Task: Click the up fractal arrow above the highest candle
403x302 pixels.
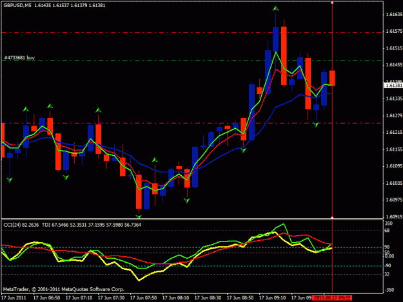Action: [276, 9]
